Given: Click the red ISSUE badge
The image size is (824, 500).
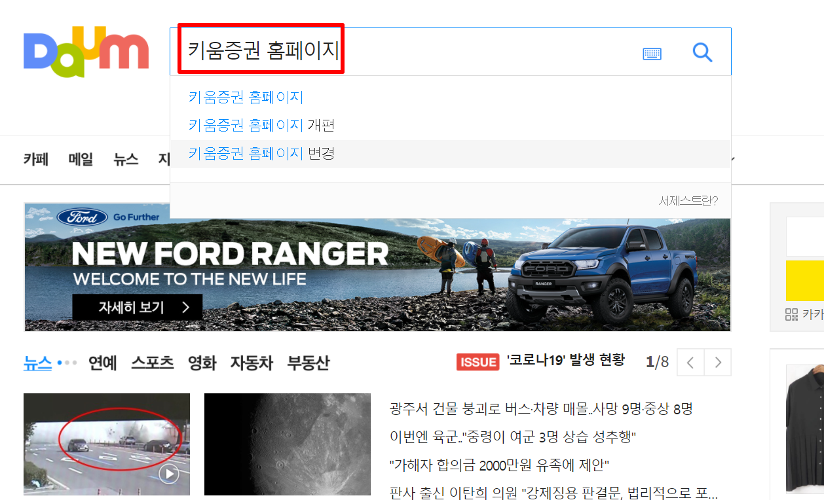Looking at the screenshot, I should click(x=478, y=362).
